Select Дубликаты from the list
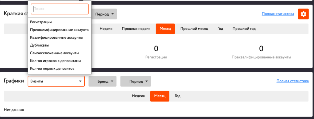314x119 pixels. [40, 45]
